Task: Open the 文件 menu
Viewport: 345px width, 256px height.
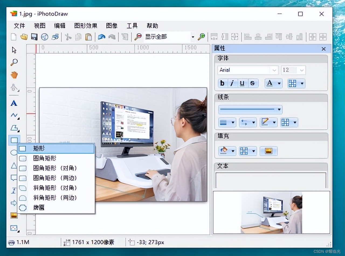Action: 19,26
